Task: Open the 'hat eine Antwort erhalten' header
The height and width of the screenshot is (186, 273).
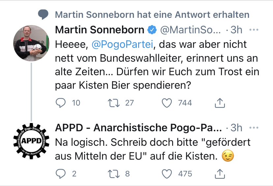Action: [x=152, y=15]
